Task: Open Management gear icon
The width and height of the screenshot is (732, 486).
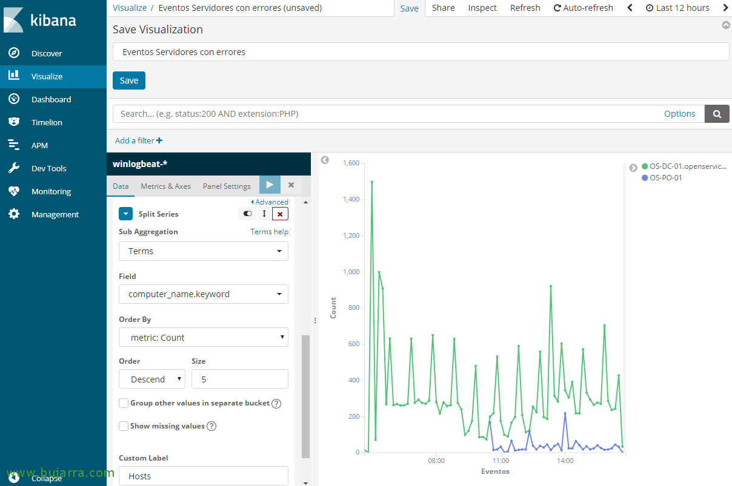Action: coord(14,214)
